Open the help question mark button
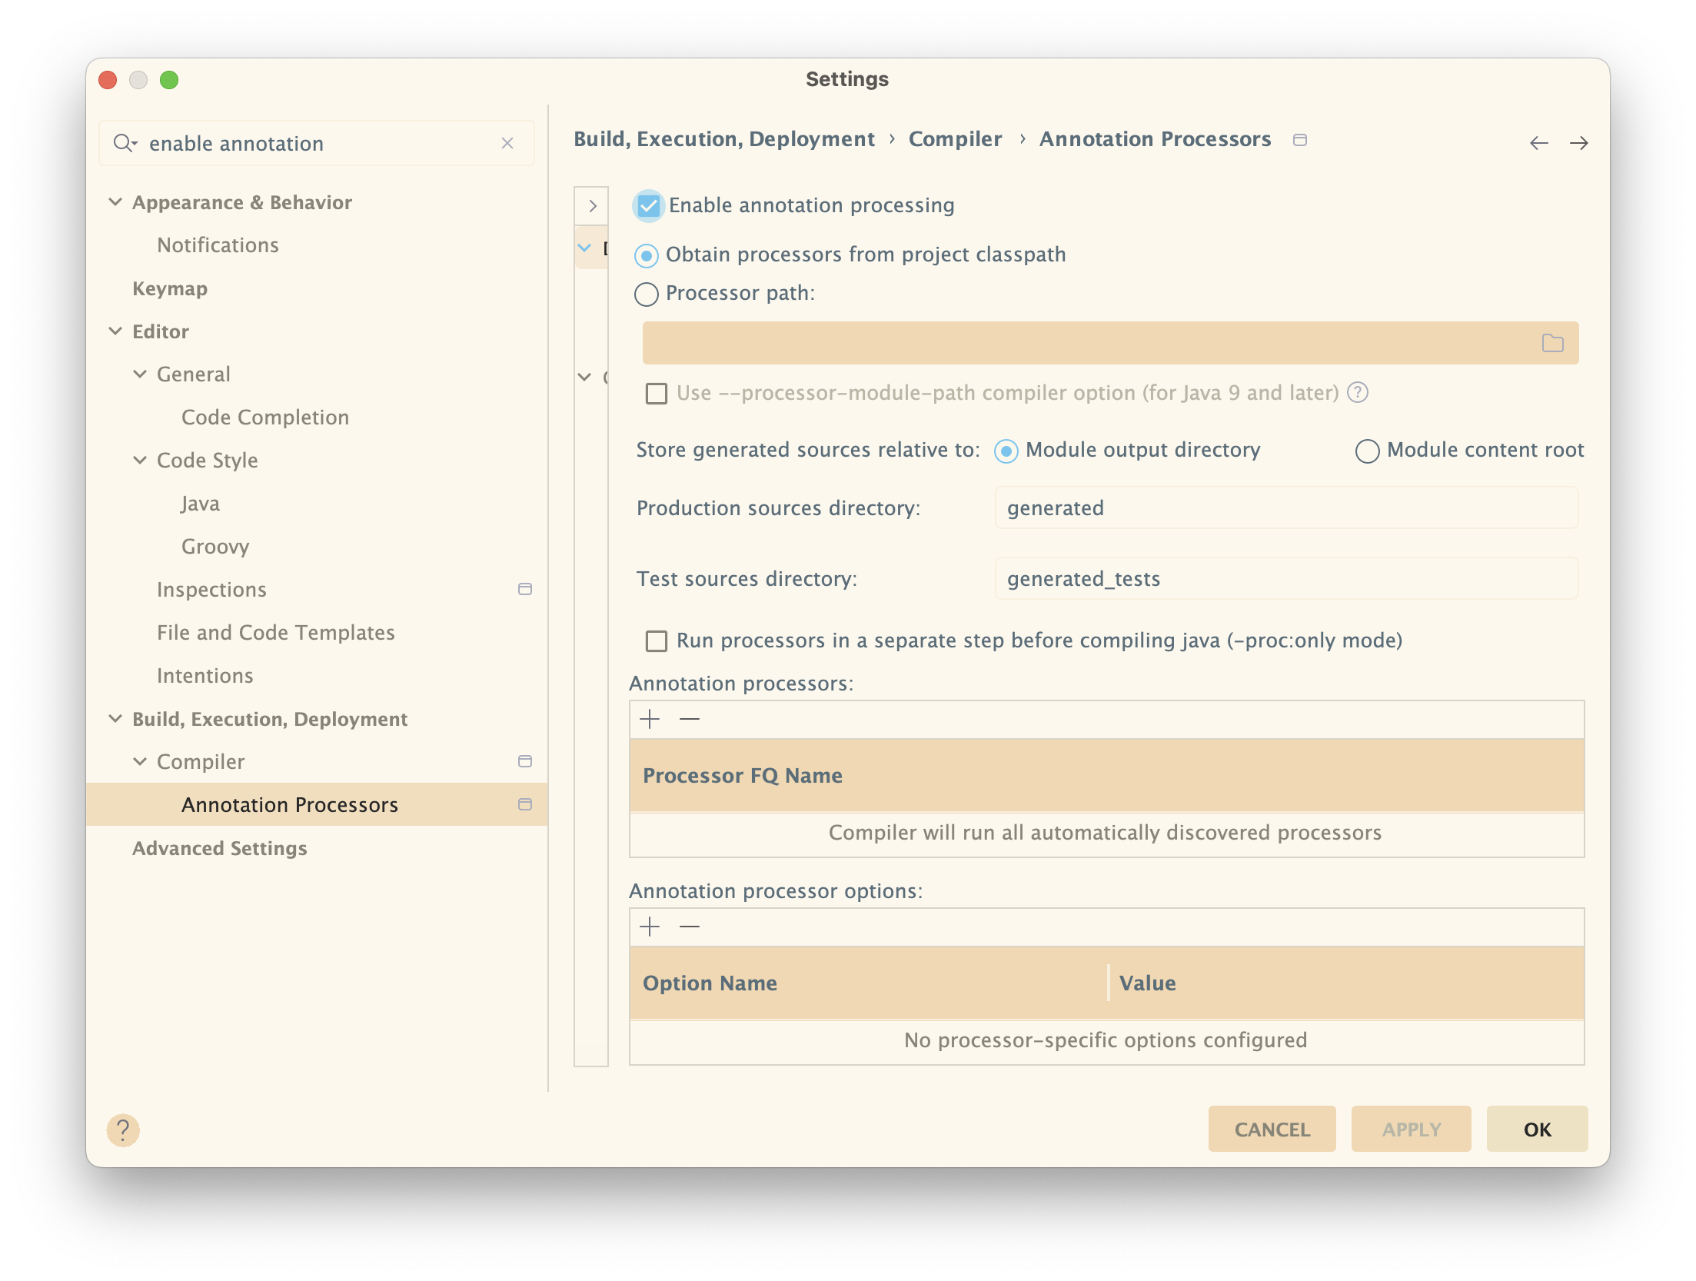This screenshot has height=1281, width=1696. point(123,1130)
